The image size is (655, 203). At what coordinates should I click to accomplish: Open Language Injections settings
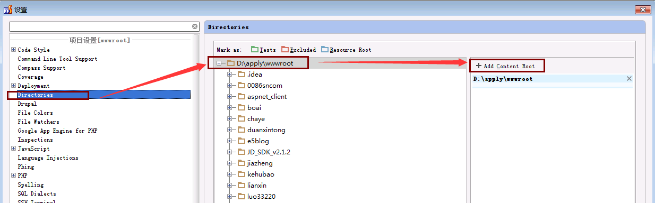coord(48,158)
